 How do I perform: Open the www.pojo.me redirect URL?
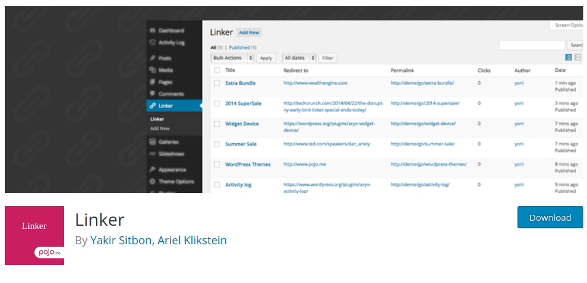pyautogui.click(x=305, y=164)
